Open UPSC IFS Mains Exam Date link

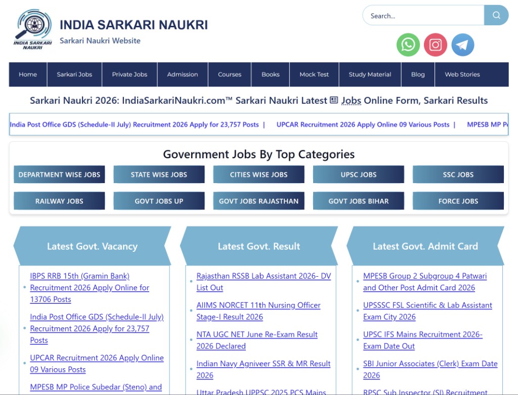(423, 340)
